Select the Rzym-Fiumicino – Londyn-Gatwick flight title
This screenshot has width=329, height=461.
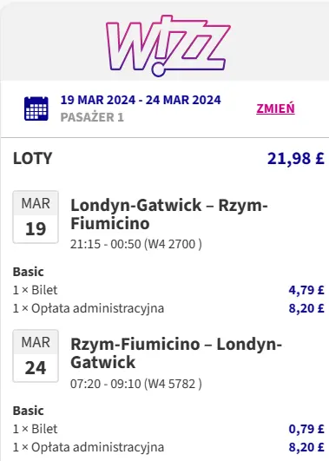(176, 352)
